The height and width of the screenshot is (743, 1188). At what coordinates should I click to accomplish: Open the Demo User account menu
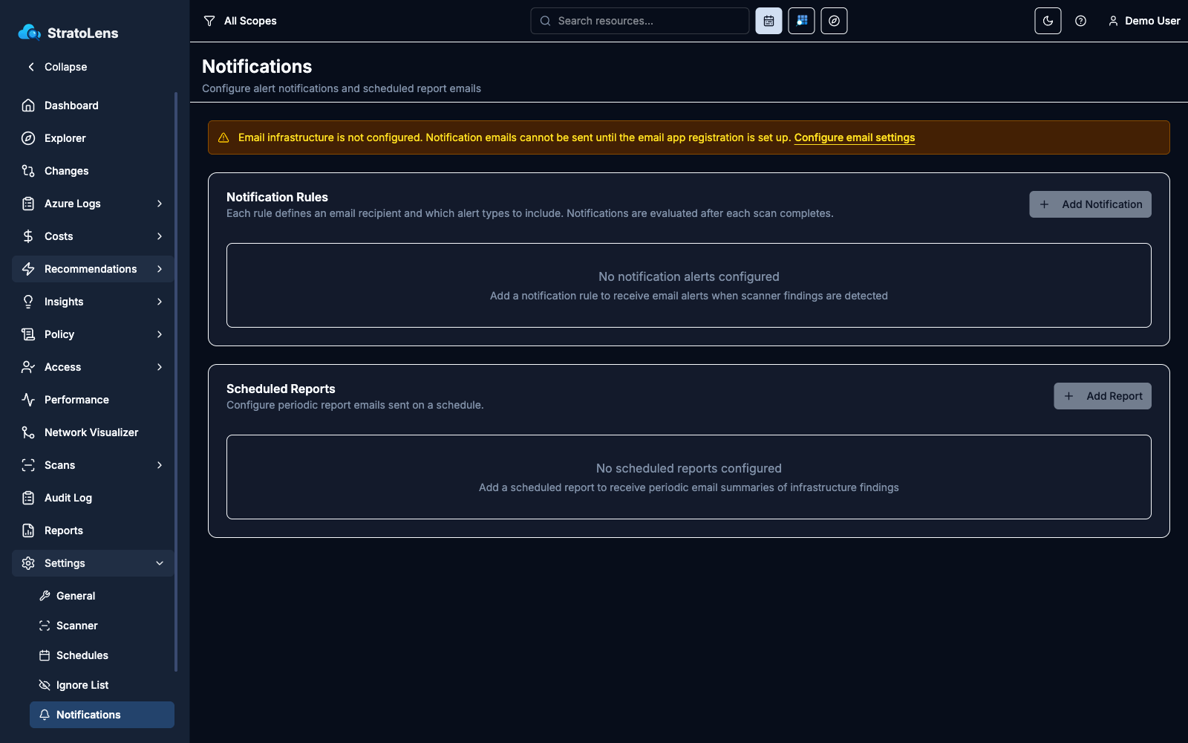click(1144, 21)
